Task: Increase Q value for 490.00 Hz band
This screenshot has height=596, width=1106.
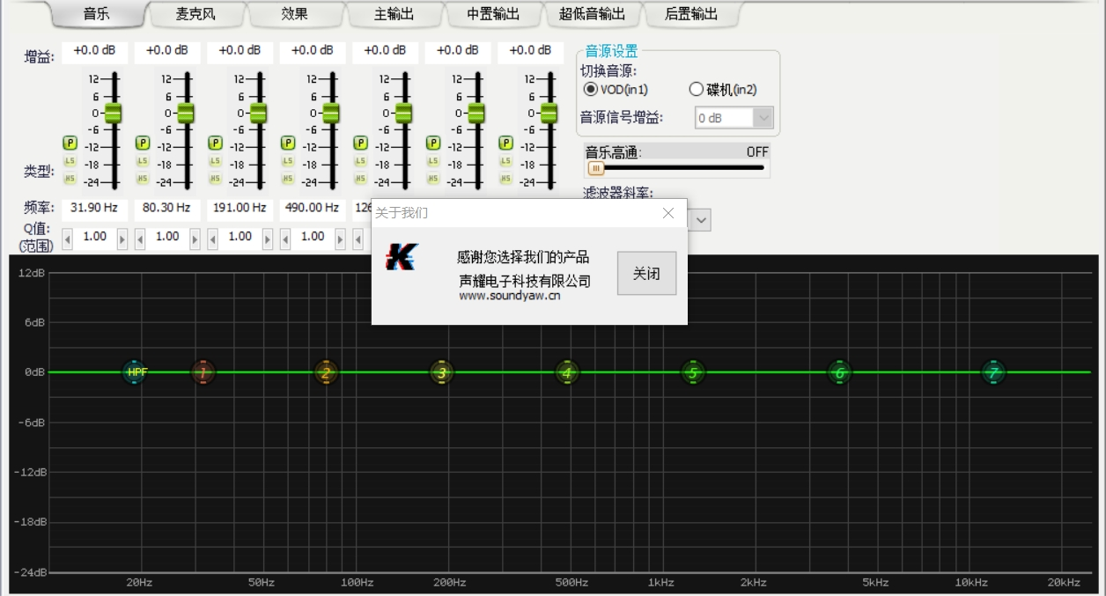Action: (341, 239)
